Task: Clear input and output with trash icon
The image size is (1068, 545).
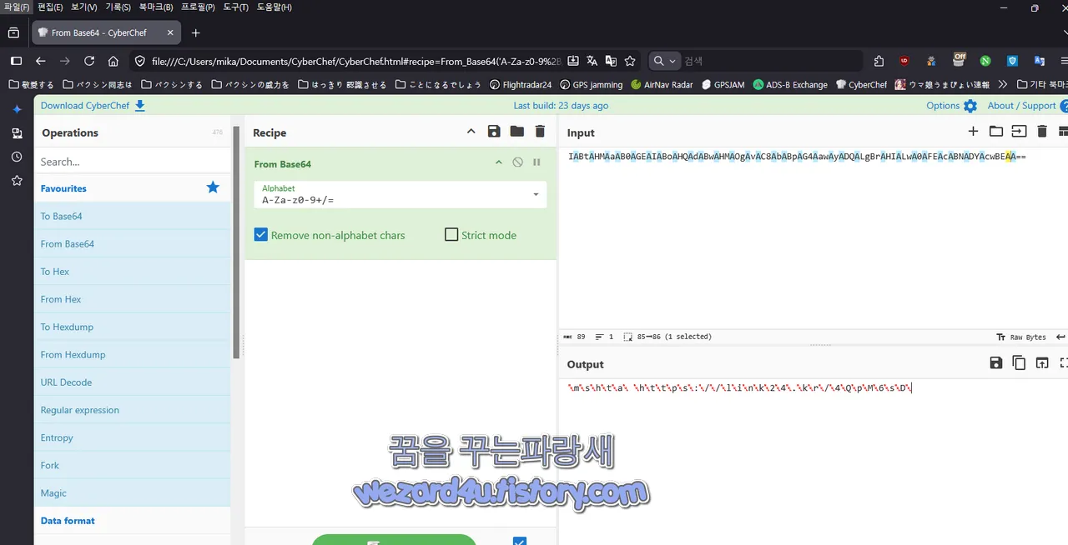Action: 1042,132
